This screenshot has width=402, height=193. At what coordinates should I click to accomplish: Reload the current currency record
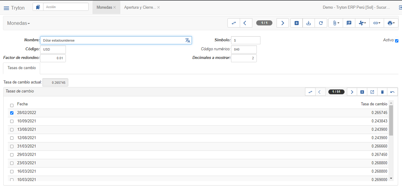(321, 23)
